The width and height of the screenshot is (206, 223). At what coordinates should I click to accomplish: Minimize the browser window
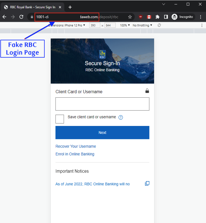tap(176, 4)
